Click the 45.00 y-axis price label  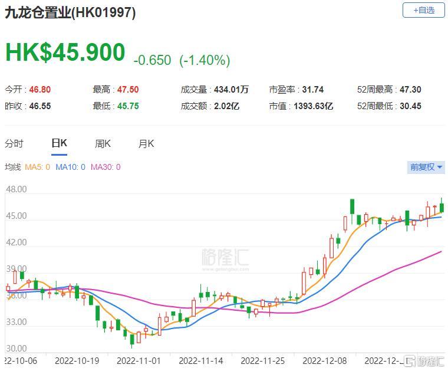tap(17, 216)
